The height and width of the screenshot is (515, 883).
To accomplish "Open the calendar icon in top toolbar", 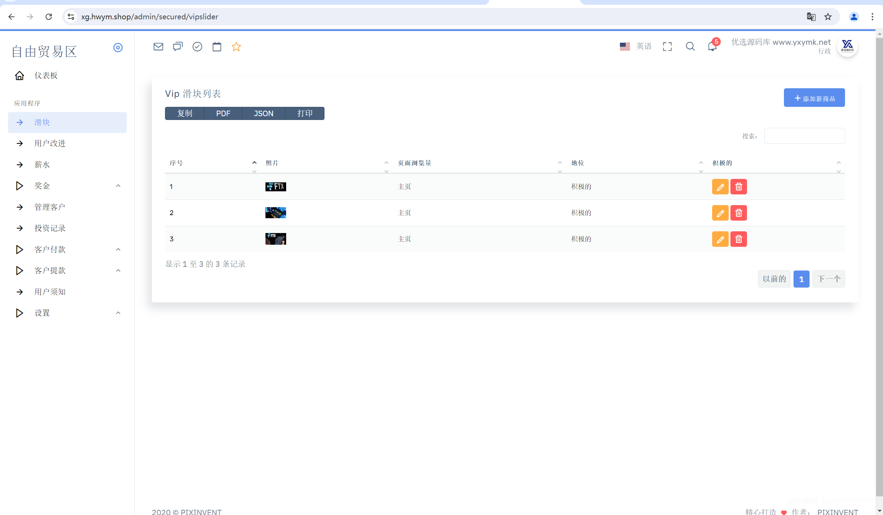I will pyautogui.click(x=217, y=47).
